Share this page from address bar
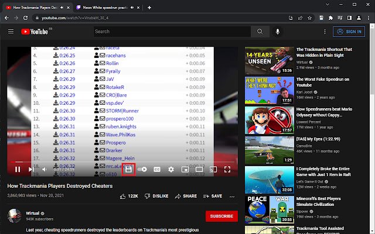 (x=300, y=18)
